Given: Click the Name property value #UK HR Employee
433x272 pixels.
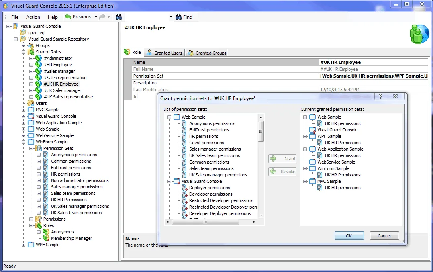Looking at the screenshot, I should (374, 62).
